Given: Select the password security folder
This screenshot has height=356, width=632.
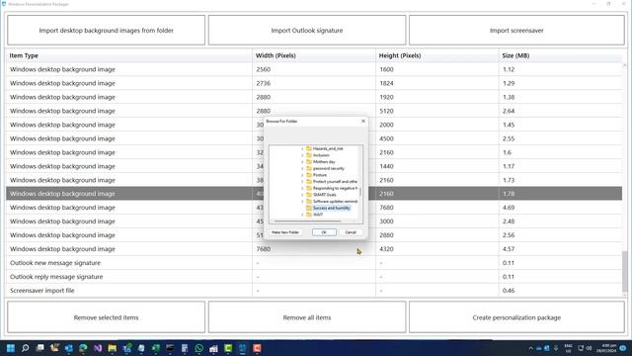Looking at the screenshot, I should tap(329, 168).
